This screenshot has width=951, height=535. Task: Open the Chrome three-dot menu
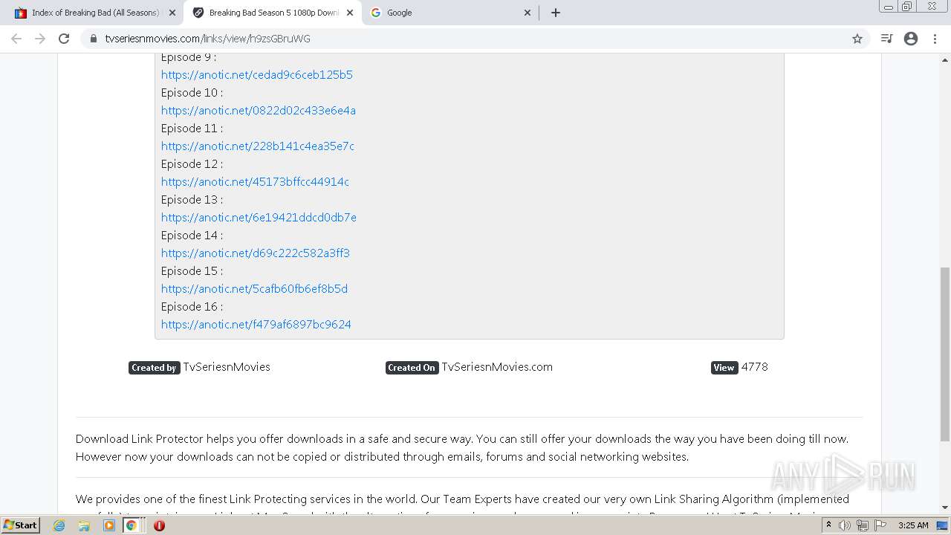(x=935, y=39)
